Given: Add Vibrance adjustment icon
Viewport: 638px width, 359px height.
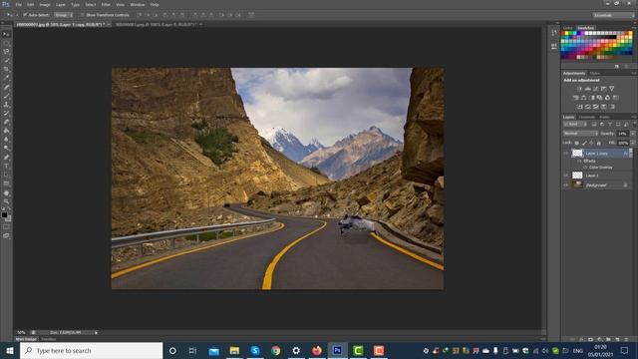Looking at the screenshot, I should point(611,89).
